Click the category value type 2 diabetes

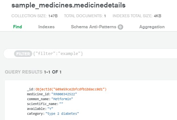pos(62,113)
